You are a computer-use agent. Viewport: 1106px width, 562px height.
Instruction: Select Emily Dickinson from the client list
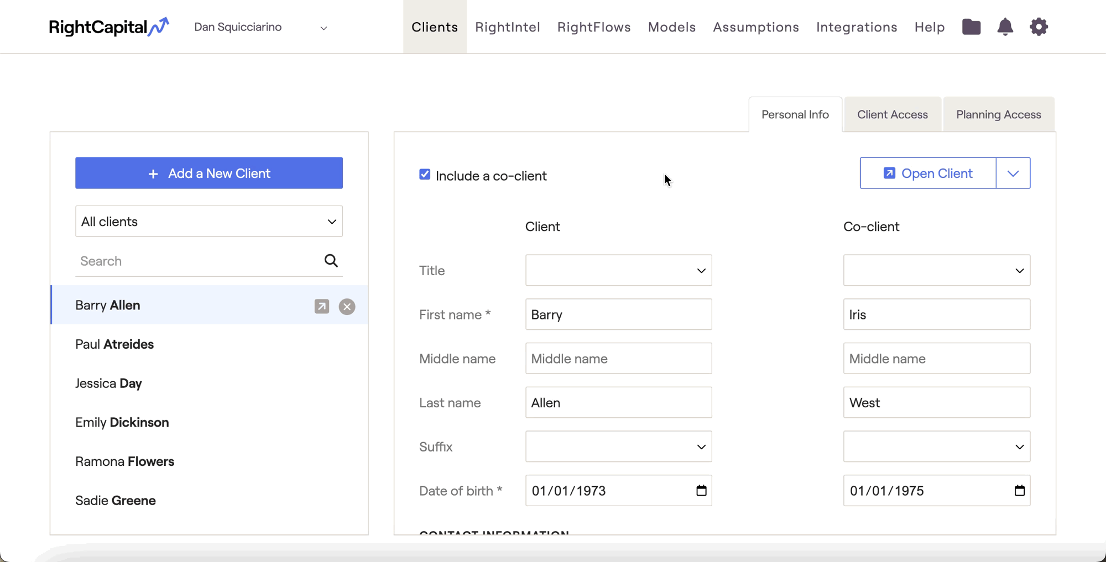click(122, 422)
